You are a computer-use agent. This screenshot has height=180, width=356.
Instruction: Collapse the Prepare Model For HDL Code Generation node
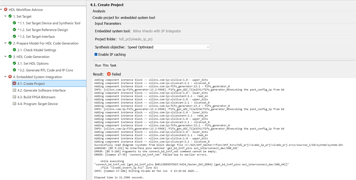pyautogui.click(x=6, y=43)
